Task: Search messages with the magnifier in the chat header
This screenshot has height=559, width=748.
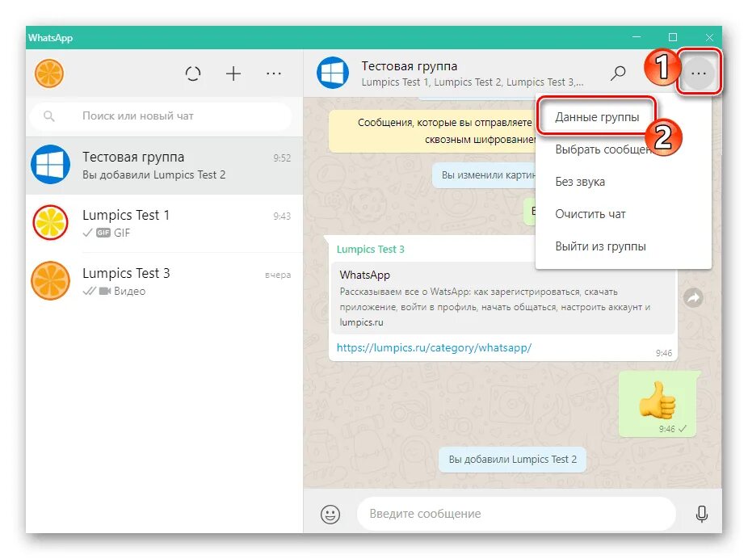Action: click(618, 73)
